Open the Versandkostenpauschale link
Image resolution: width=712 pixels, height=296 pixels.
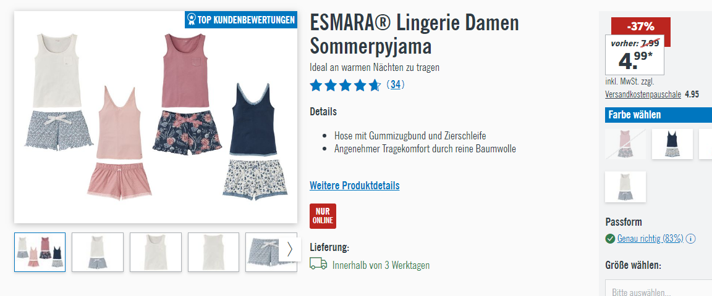643,95
